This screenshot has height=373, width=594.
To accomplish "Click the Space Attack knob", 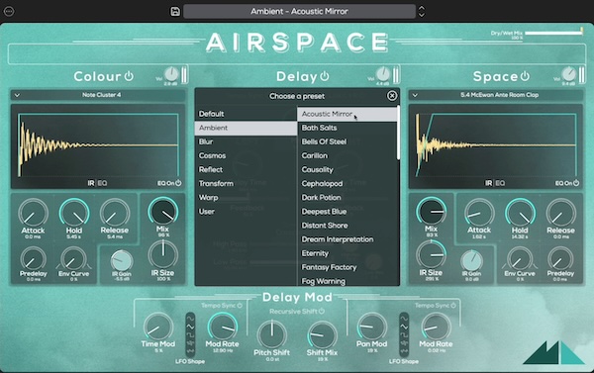I will pyautogui.click(x=479, y=214).
